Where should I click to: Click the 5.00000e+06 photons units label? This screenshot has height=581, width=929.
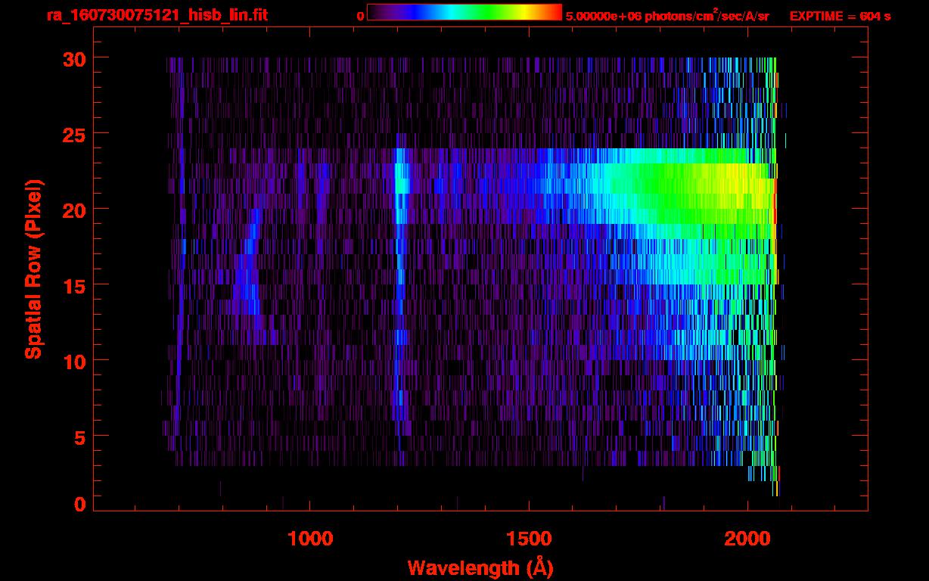click(x=667, y=16)
